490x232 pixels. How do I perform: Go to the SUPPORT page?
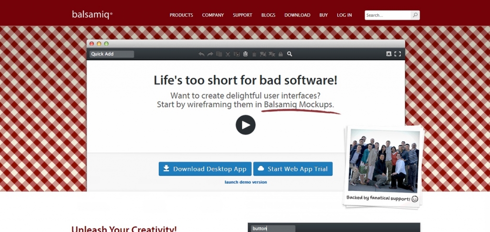pos(243,15)
